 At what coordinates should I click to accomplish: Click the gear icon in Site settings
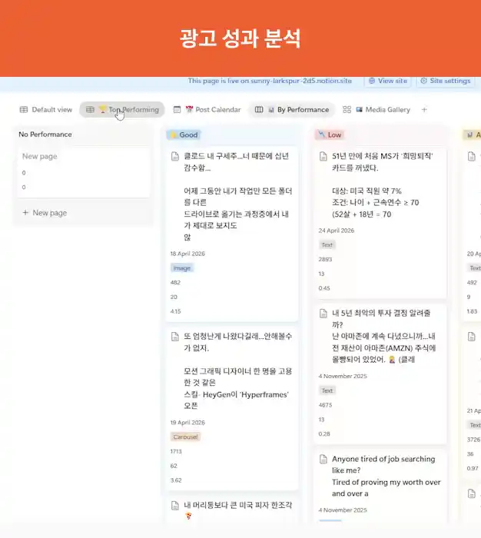coord(423,81)
